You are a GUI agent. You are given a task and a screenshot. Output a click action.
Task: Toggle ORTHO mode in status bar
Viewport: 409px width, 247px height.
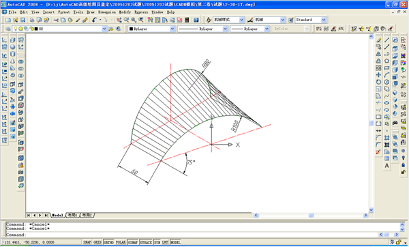(108, 242)
